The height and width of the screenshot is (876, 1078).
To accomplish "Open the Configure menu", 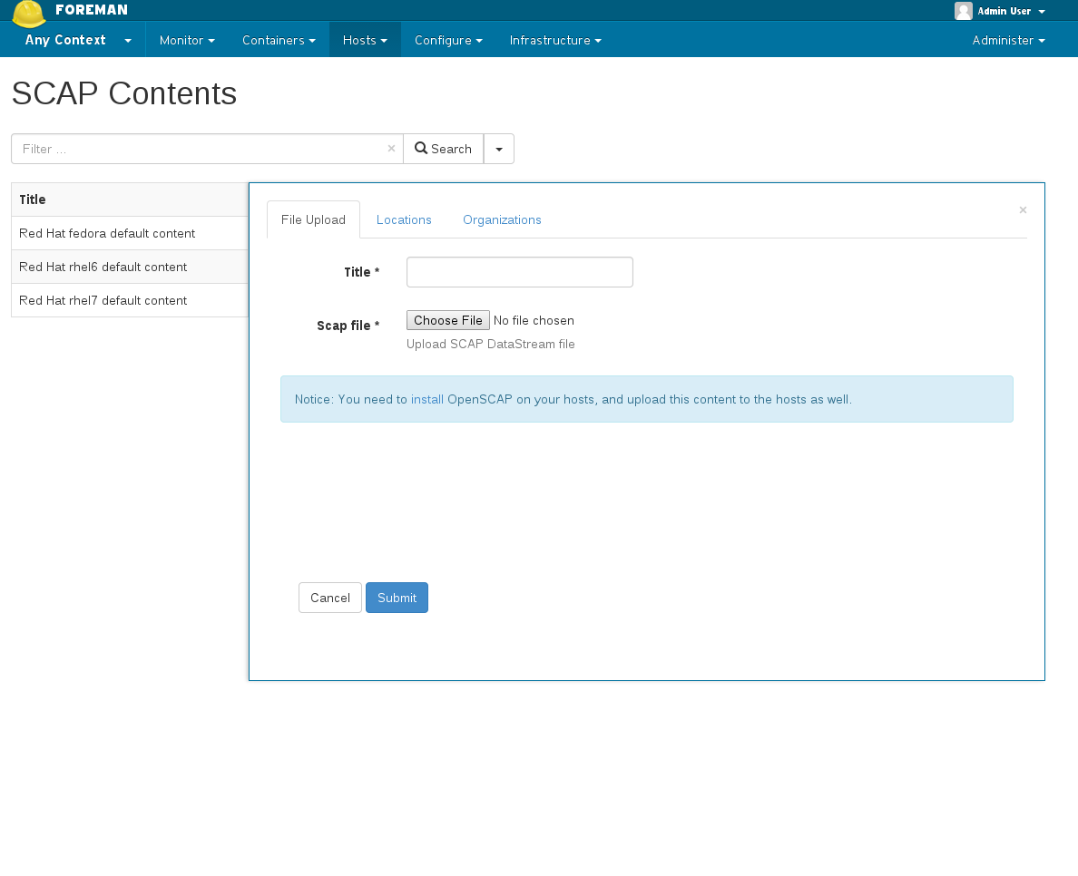I will tap(448, 40).
